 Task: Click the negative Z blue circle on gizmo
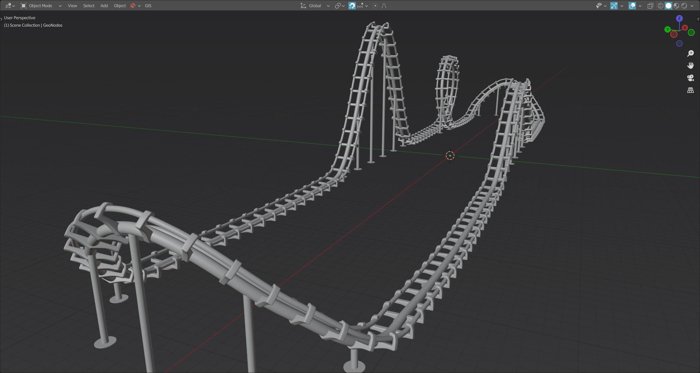click(679, 43)
